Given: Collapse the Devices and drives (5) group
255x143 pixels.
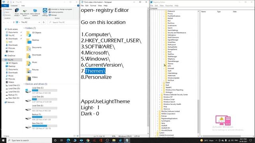Looking at the screenshot, I should pyautogui.click(x=24, y=84).
